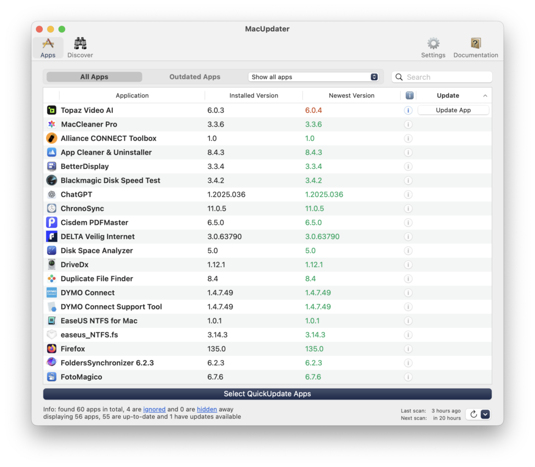Show info for Duplicate File Finder
Viewport: 535px width, 467px height.
click(x=408, y=279)
